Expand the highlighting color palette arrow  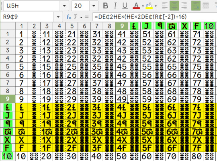pos(156,6)
